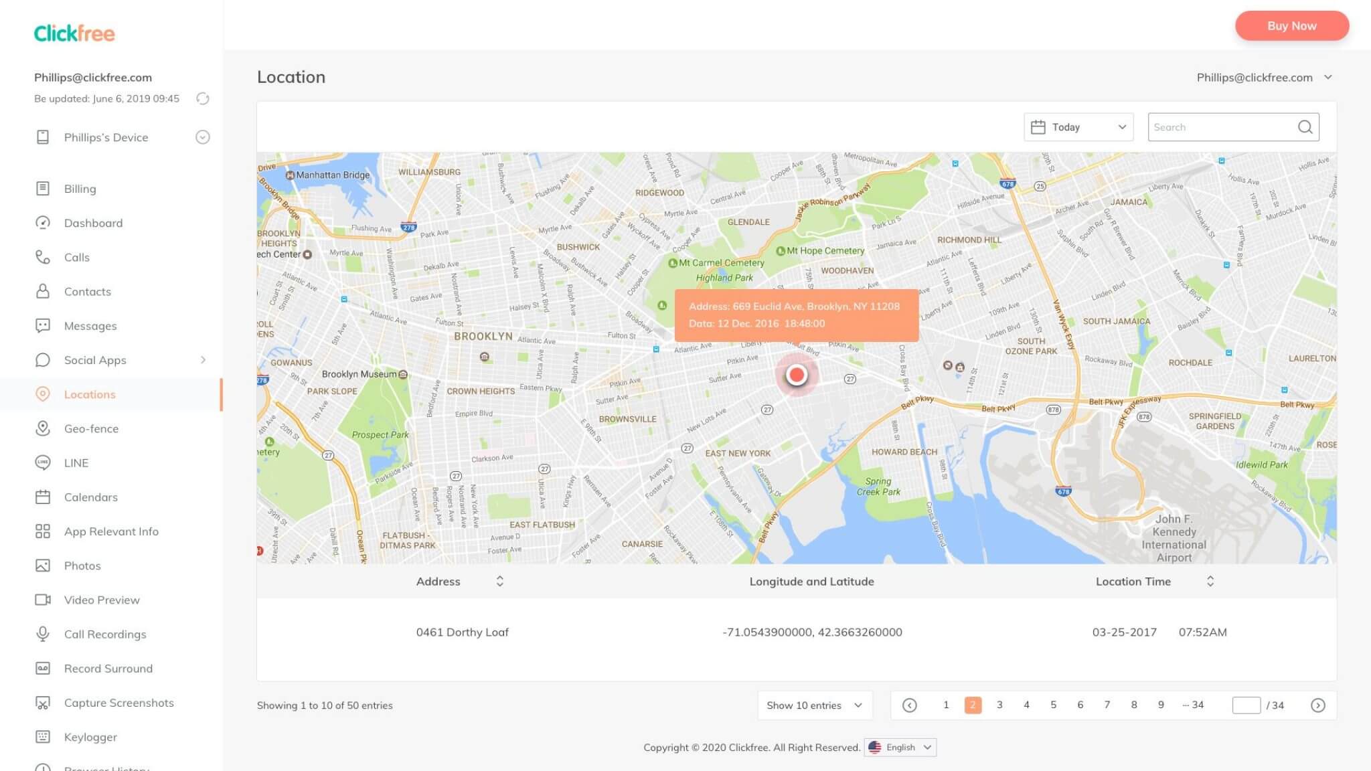This screenshot has width=1371, height=771.
Task: Open the Phillips@clickfree.com account dropdown
Action: tap(1264, 77)
